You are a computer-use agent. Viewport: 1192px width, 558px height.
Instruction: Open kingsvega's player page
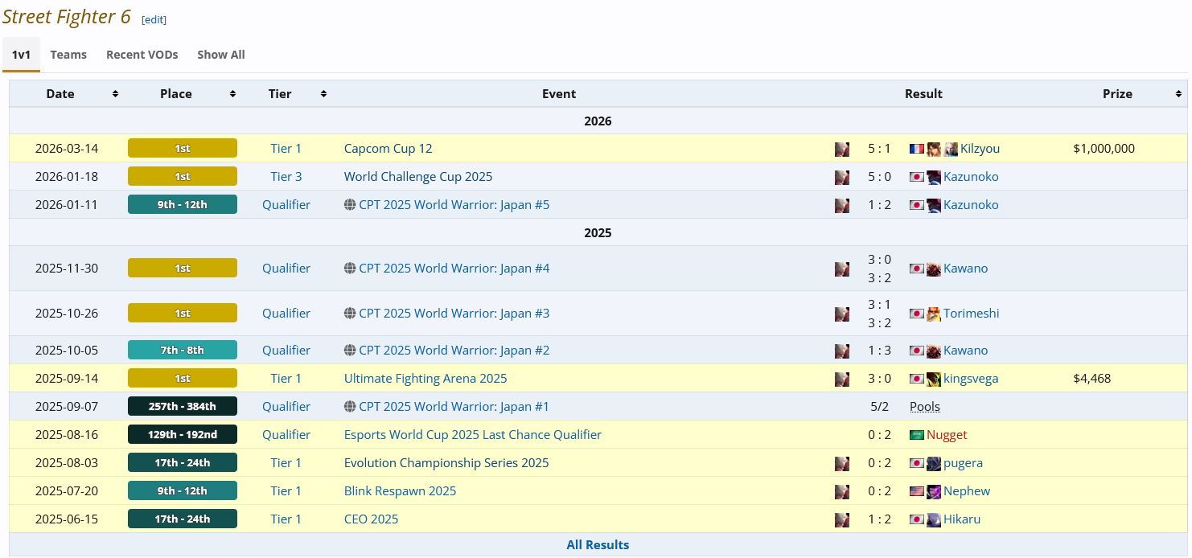971,379
